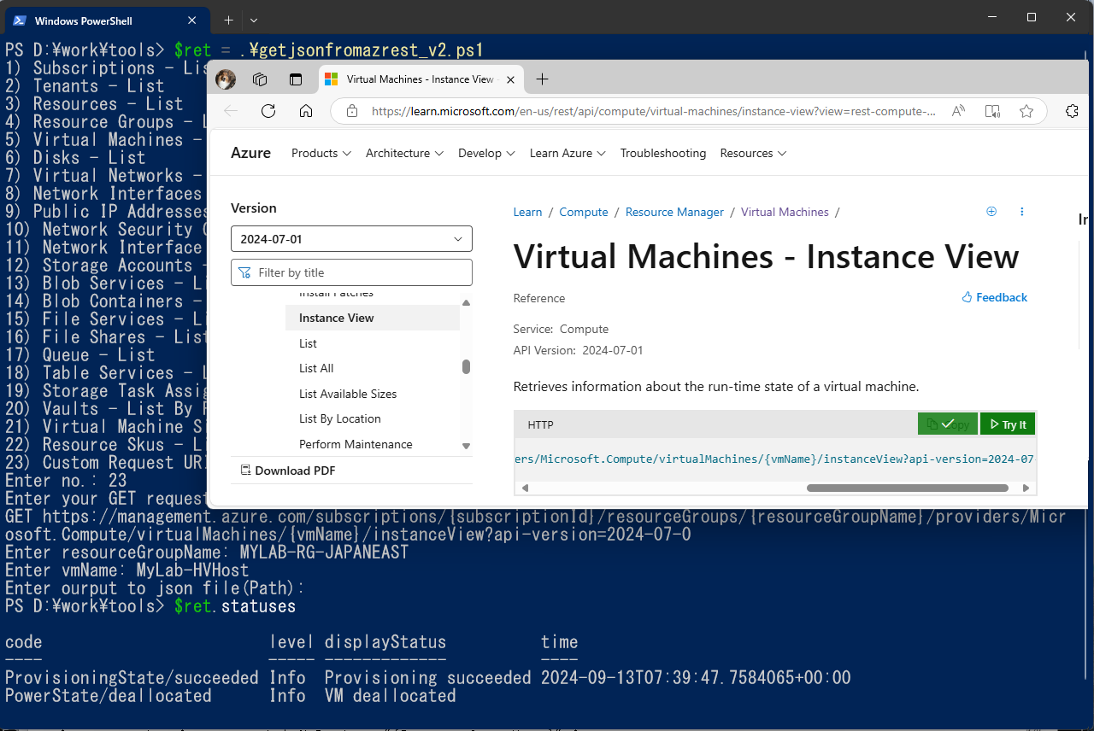Click the Read aloud icon in address bar
This screenshot has width=1094, height=731.
point(958,111)
